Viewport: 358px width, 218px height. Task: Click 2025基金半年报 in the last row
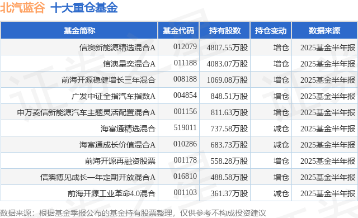(328, 193)
